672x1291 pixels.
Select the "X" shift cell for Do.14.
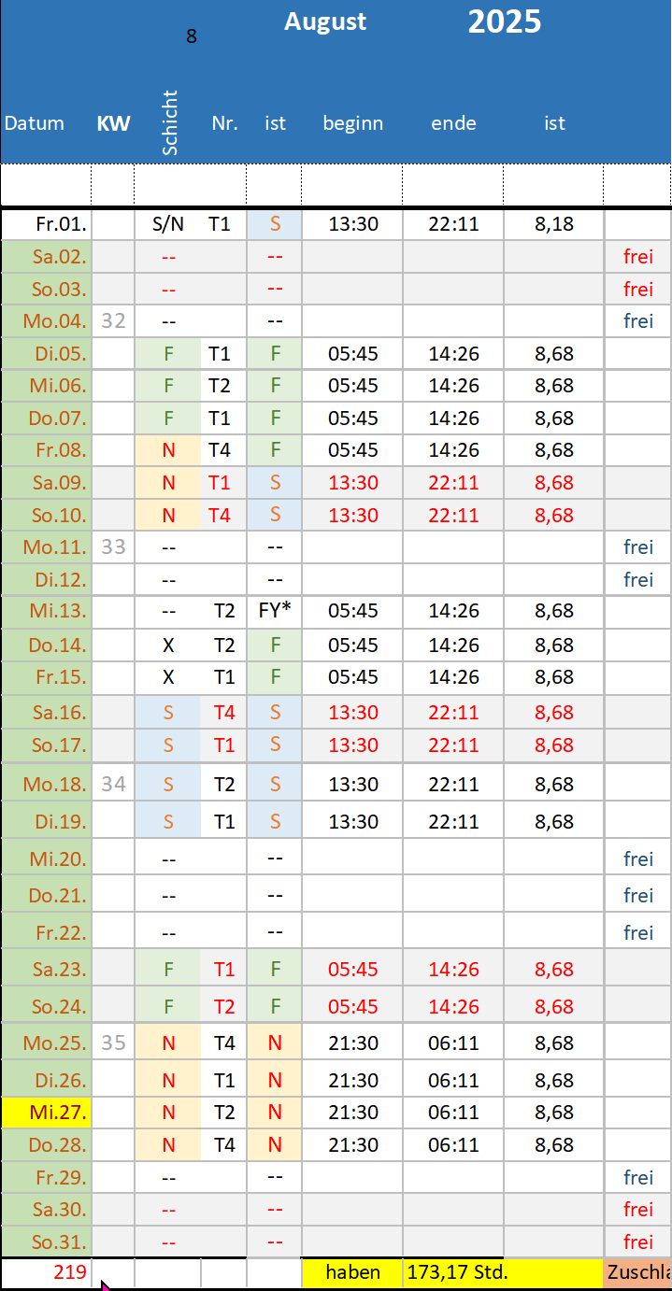[x=168, y=645]
